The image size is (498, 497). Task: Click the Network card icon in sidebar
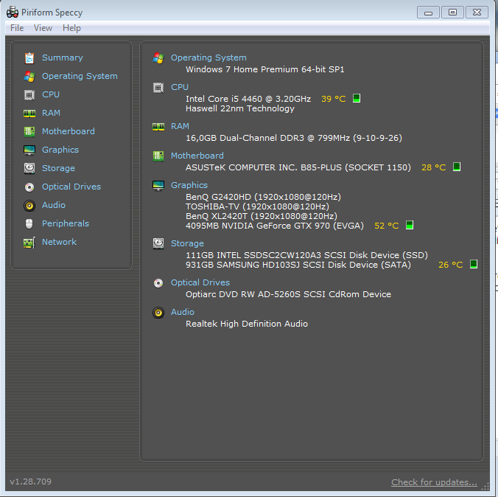point(29,243)
